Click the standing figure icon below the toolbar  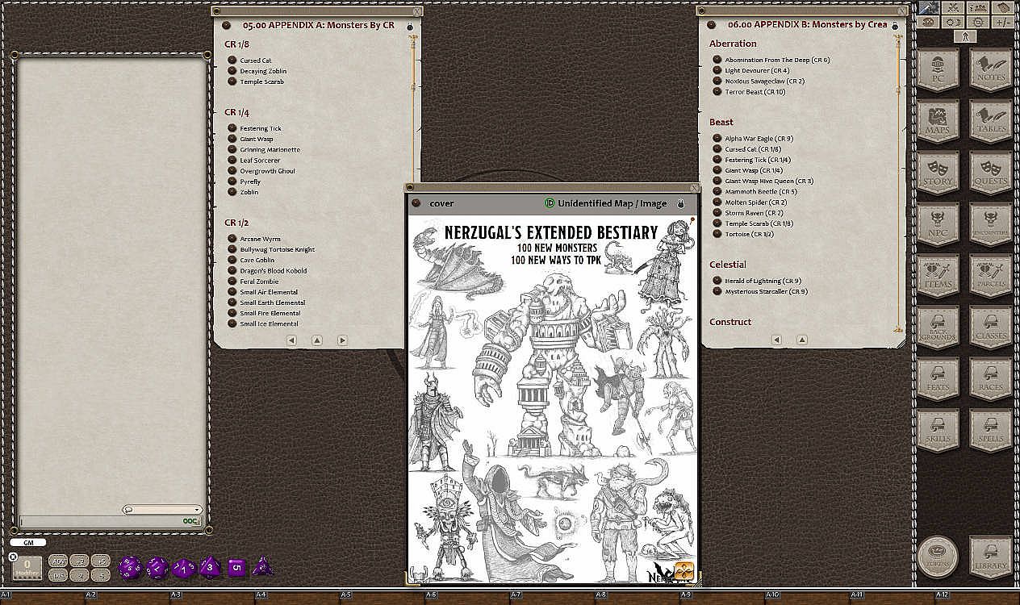click(965, 36)
